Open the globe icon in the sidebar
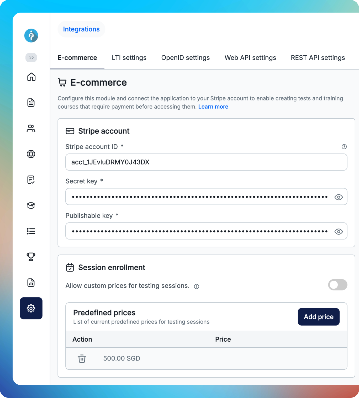The width and height of the screenshot is (359, 398). tap(31, 154)
